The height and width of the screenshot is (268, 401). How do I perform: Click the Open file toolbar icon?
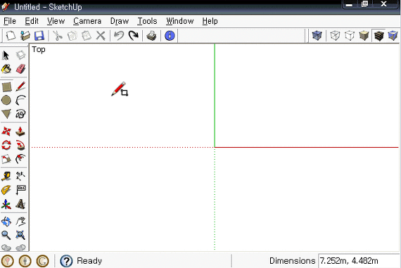coord(25,36)
